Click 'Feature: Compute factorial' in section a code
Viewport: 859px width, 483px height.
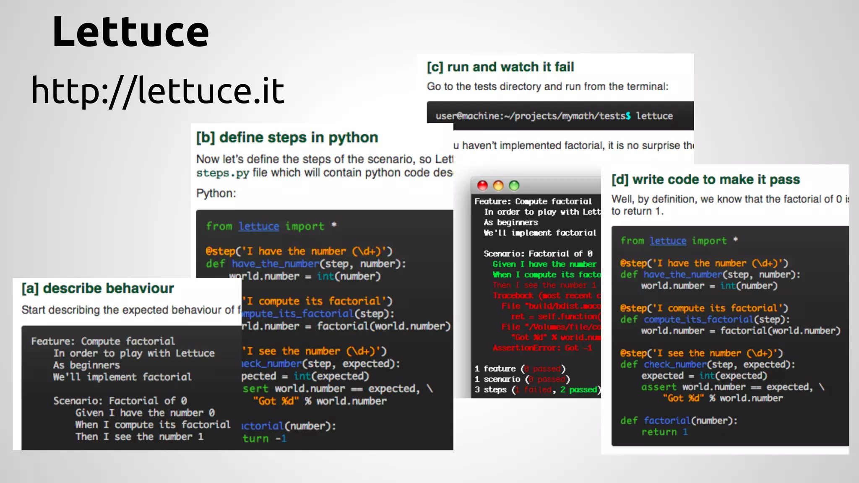(103, 341)
